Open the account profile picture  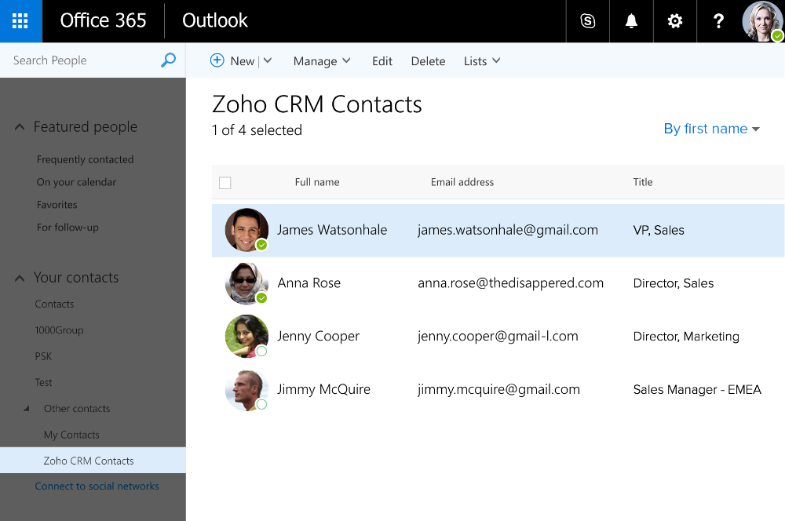pyautogui.click(x=762, y=21)
